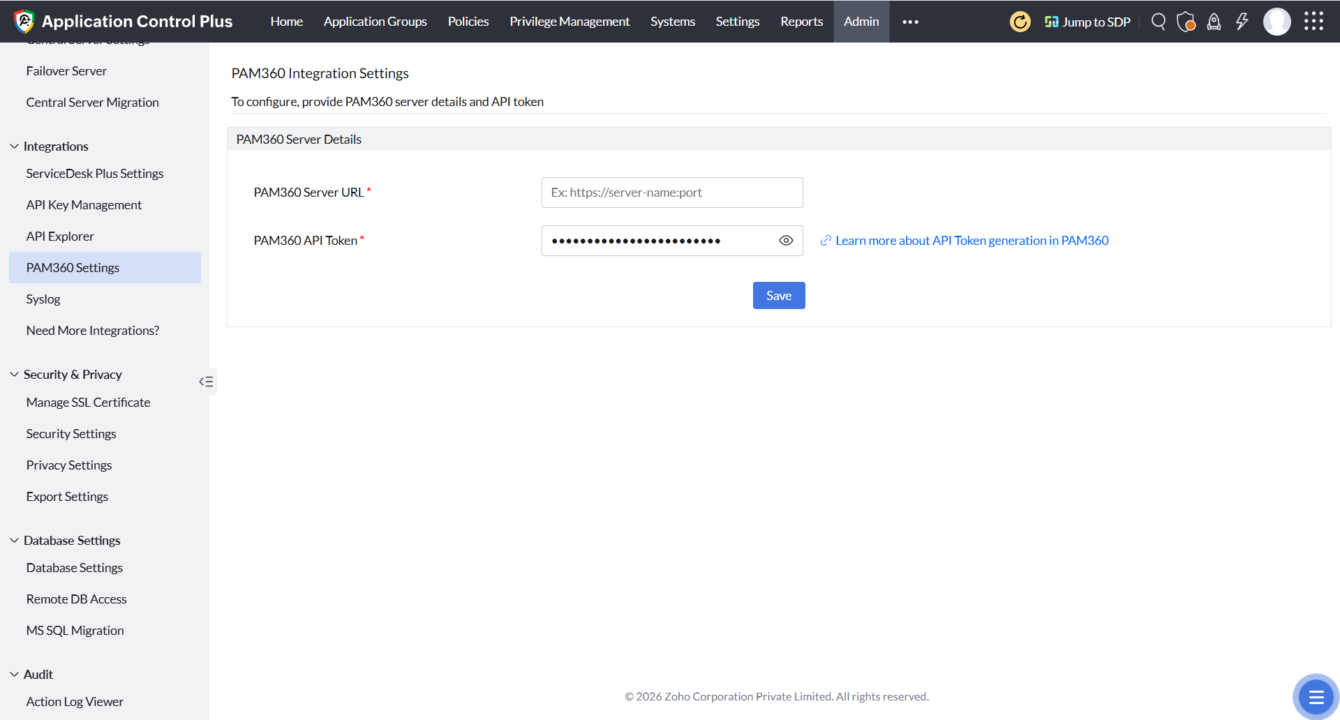The image size is (1340, 720).
Task: Collapse the left navigation sidebar
Action: tap(206, 382)
